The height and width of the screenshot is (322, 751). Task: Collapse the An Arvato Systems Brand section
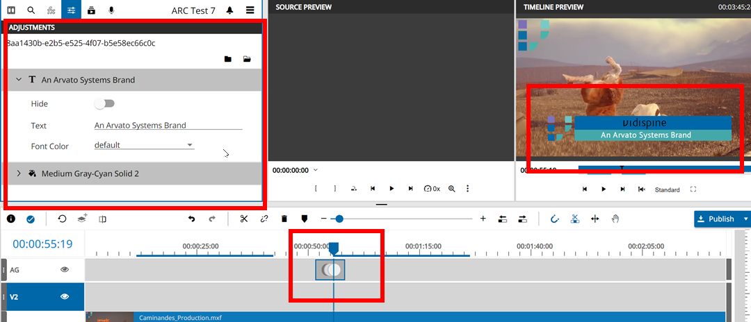[x=19, y=80]
